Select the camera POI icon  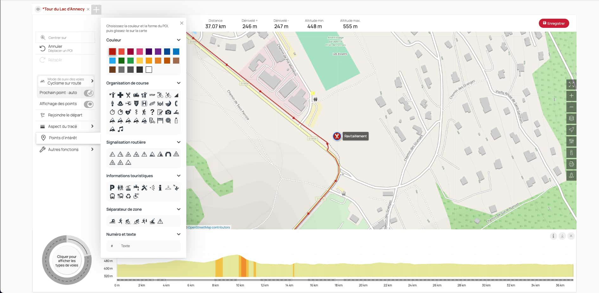pos(168,112)
